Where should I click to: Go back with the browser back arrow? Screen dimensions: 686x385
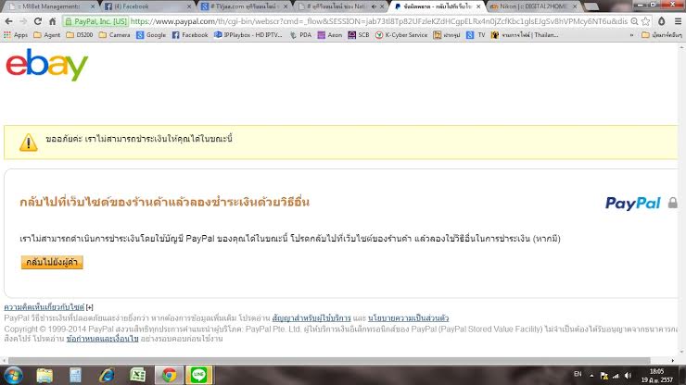8,21
